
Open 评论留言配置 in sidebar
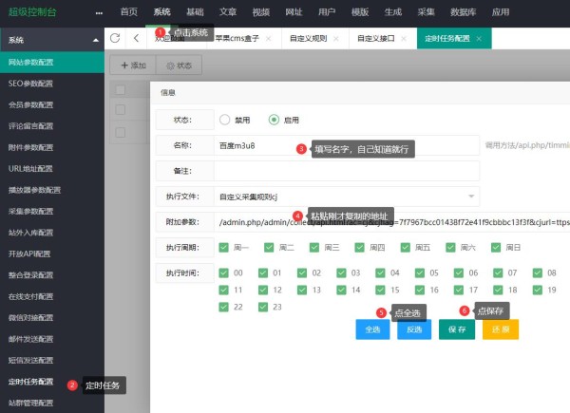[52, 126]
